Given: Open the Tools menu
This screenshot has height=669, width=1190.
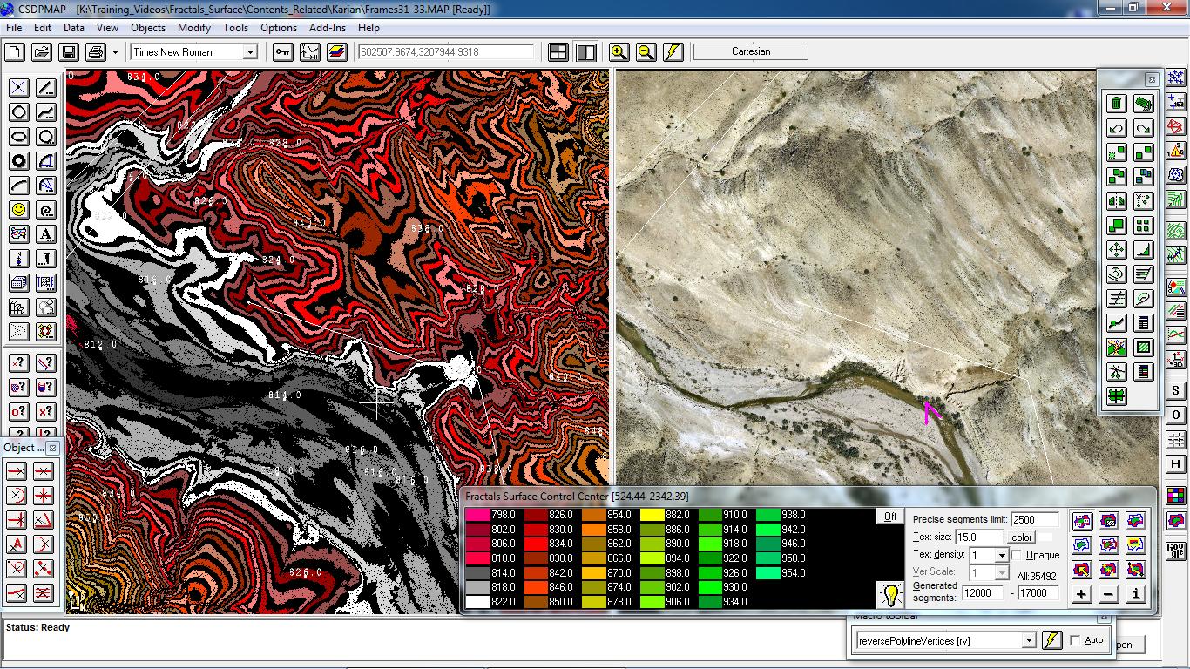Looking at the screenshot, I should click(235, 28).
